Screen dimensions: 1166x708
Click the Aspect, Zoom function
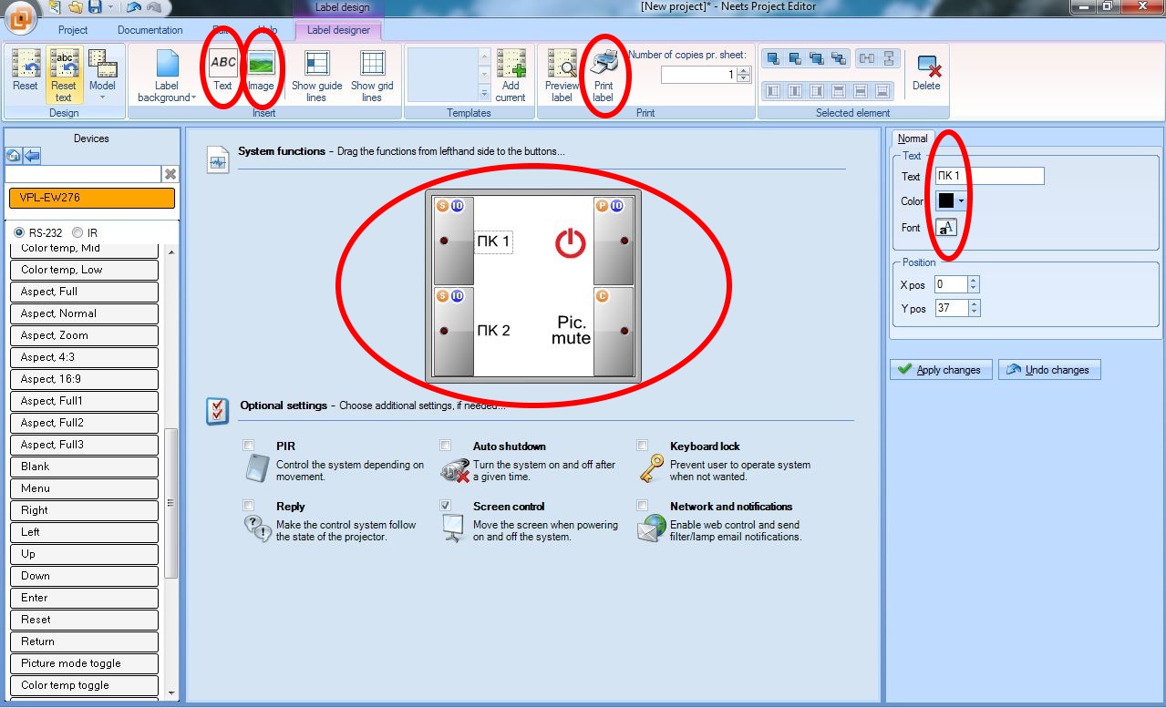coord(84,335)
